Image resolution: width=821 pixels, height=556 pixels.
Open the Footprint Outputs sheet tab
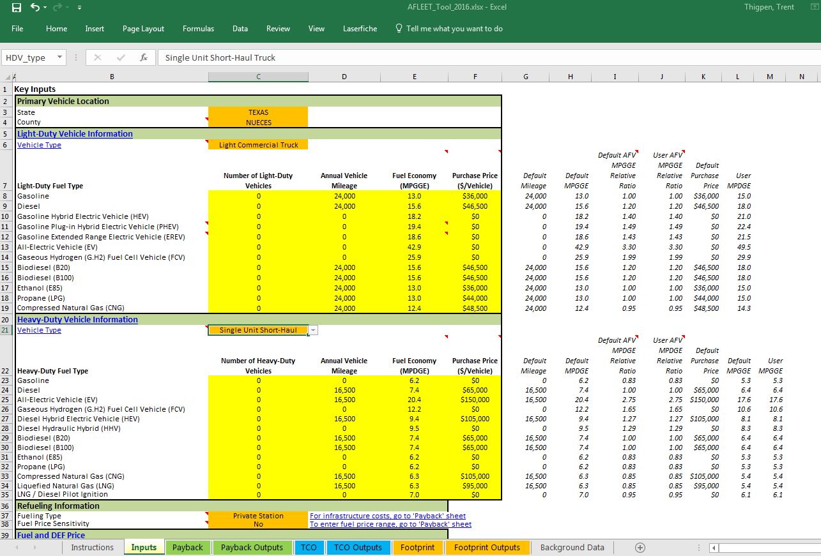(x=487, y=547)
